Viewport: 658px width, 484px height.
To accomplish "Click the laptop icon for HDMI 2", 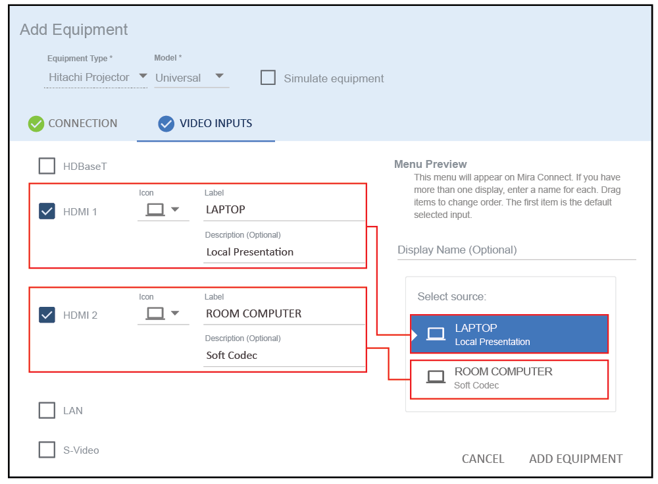I will click(x=155, y=313).
